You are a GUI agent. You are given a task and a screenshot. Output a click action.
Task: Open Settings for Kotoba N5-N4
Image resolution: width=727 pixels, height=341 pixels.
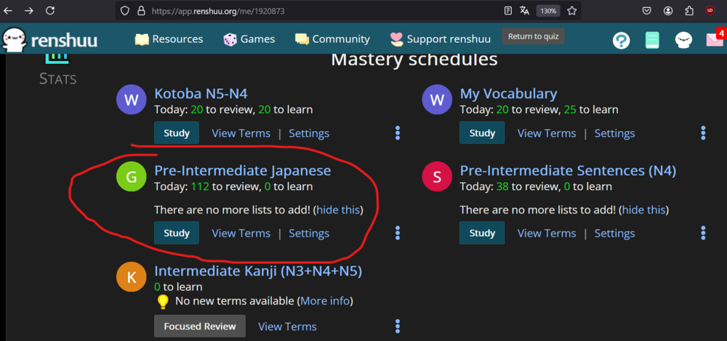tap(309, 133)
